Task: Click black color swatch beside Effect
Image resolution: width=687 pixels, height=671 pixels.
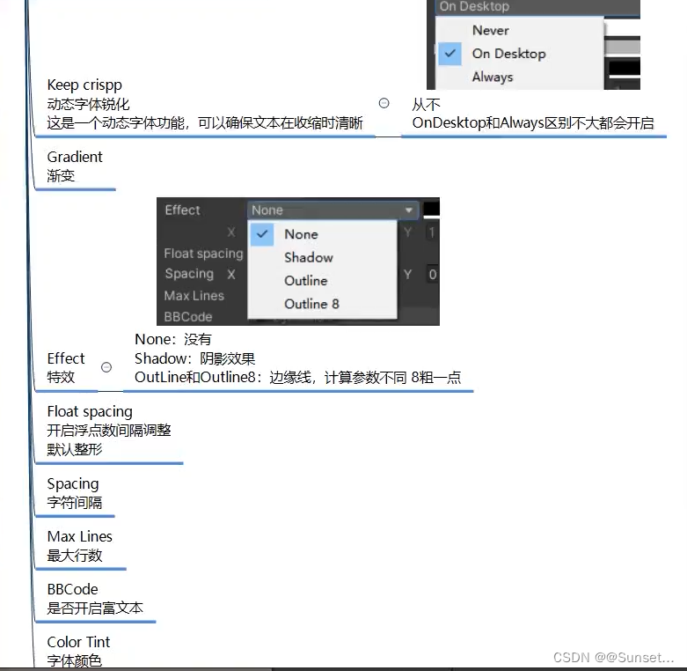Action: pyautogui.click(x=431, y=209)
